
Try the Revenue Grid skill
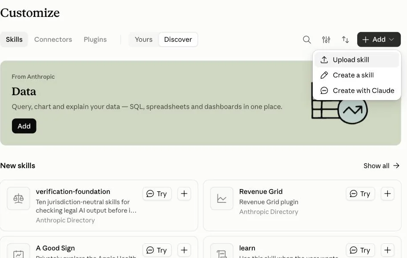[x=360, y=193]
